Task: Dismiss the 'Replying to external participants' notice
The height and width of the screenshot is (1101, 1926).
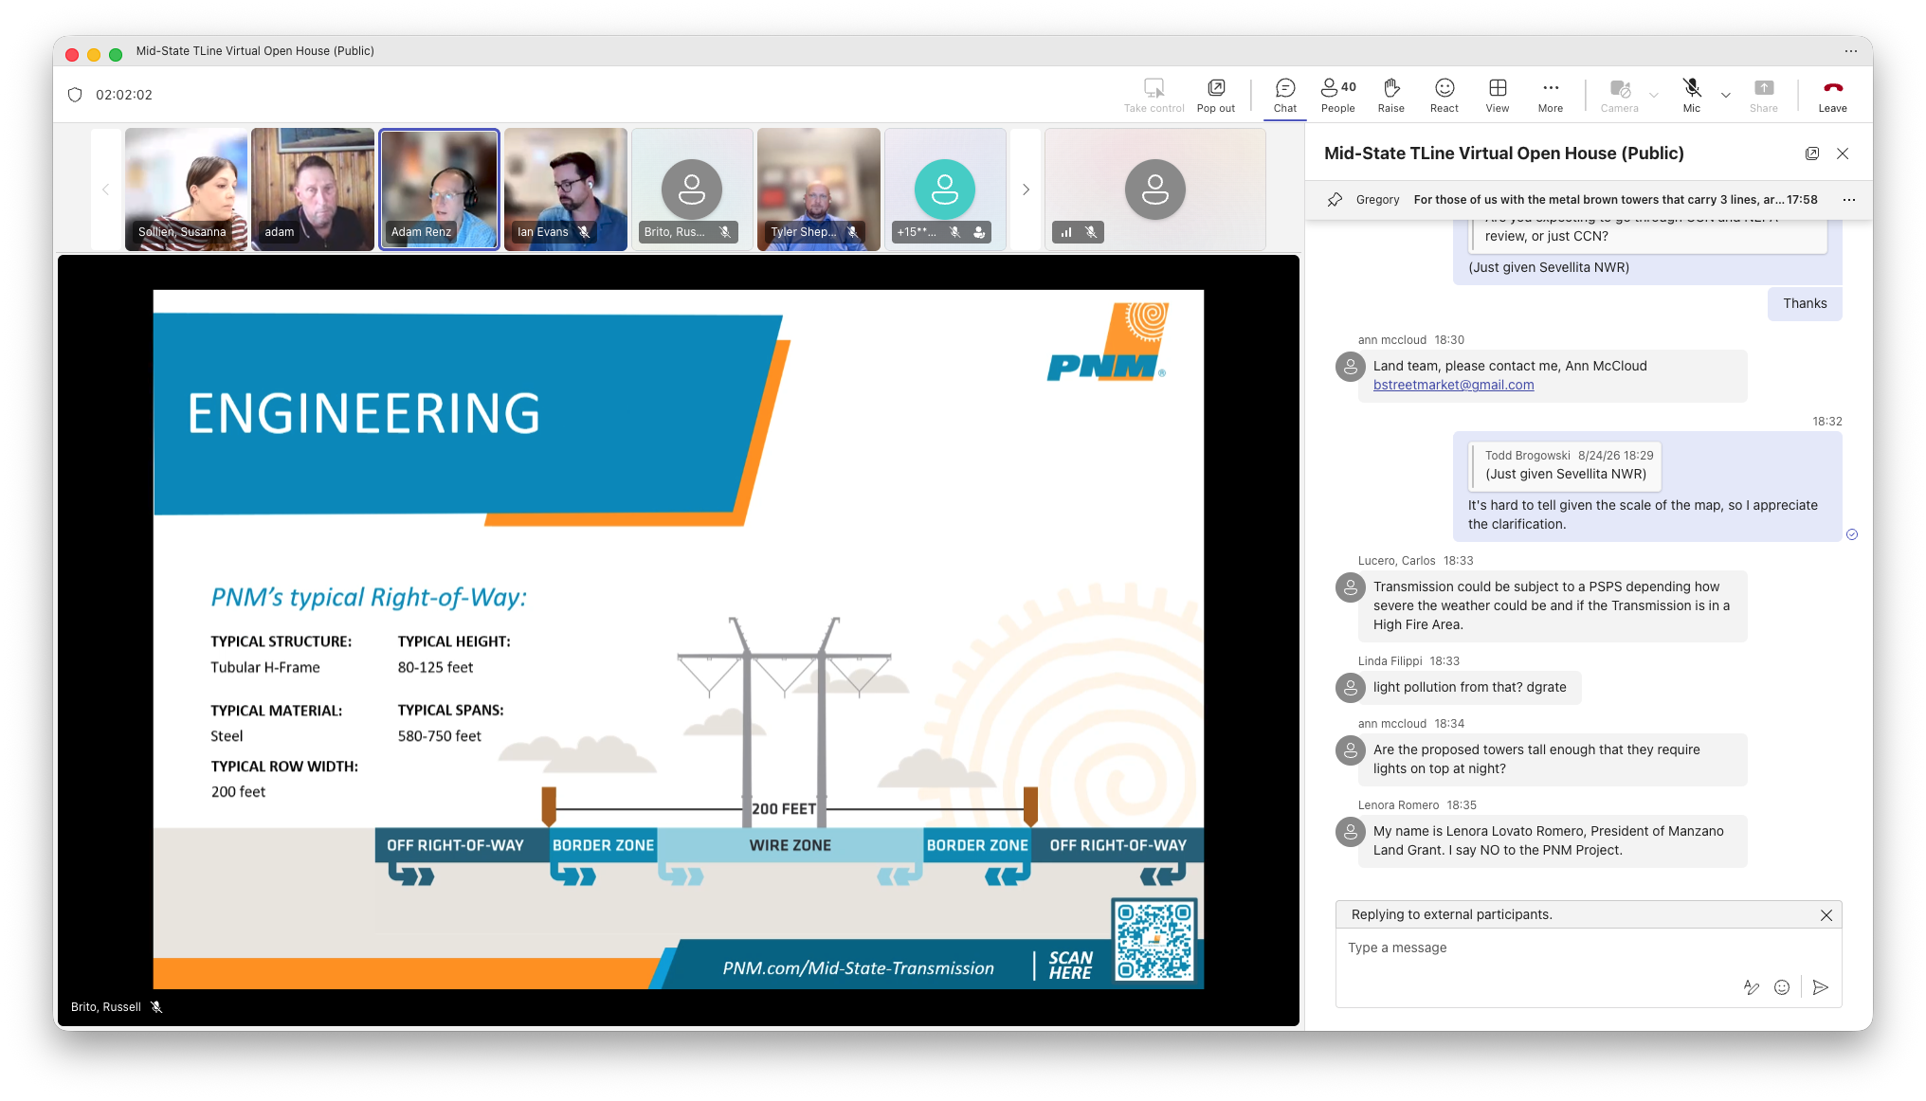Action: click(x=1826, y=915)
